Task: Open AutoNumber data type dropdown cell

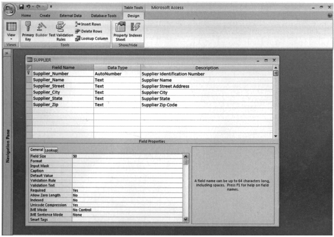Action: (x=117, y=74)
